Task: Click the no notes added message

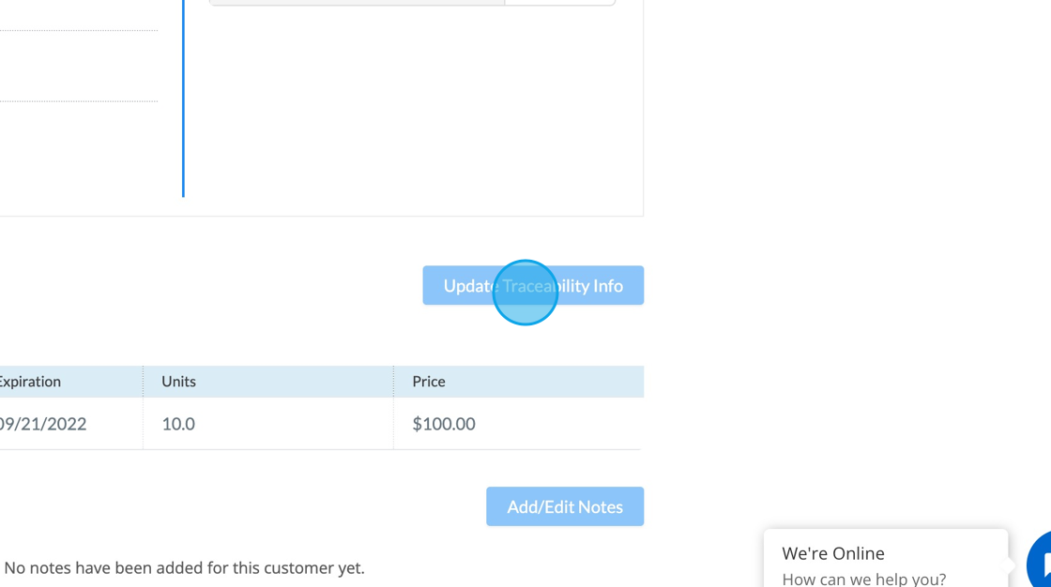Action: coord(184,568)
